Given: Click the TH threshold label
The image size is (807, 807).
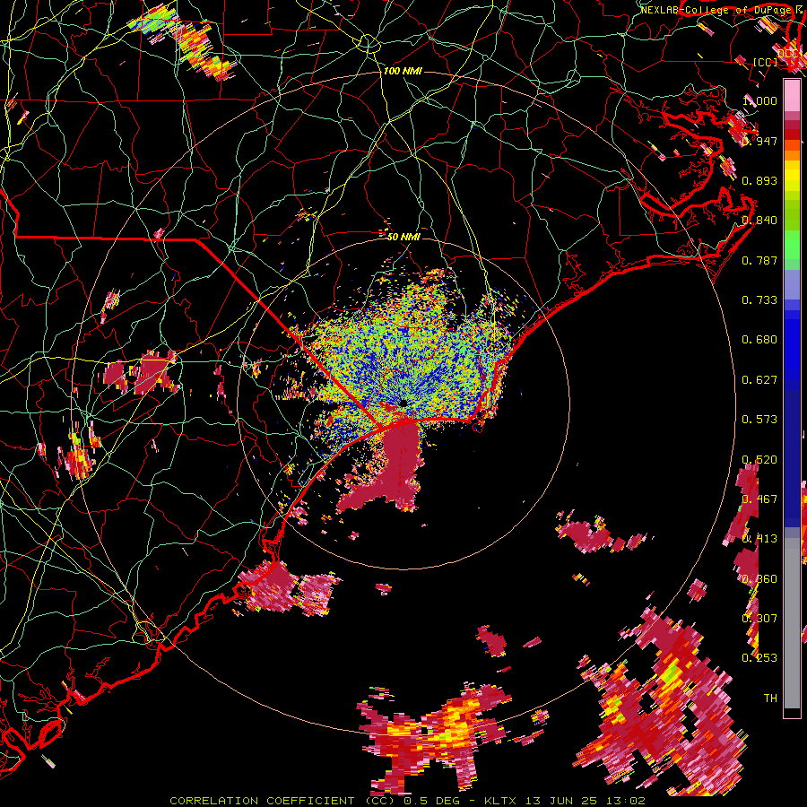Looking at the screenshot, I should pos(770,699).
